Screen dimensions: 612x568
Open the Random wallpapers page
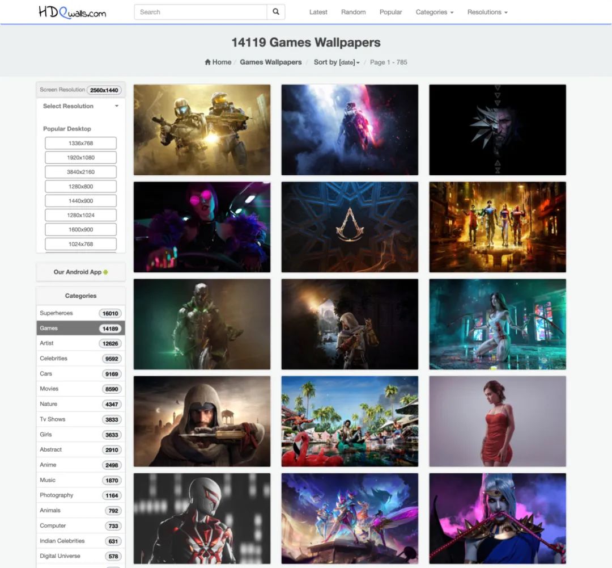point(353,12)
